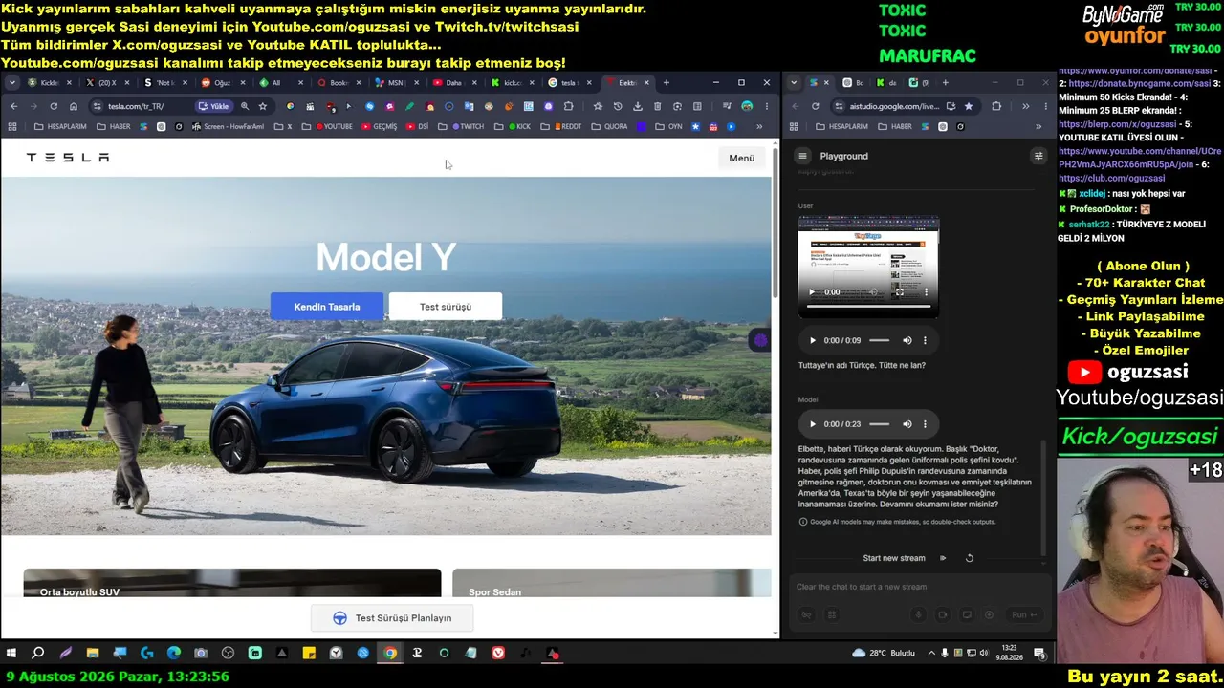1224x688 pixels.
Task: Switch to the Kick browser tab
Action: tap(49, 83)
